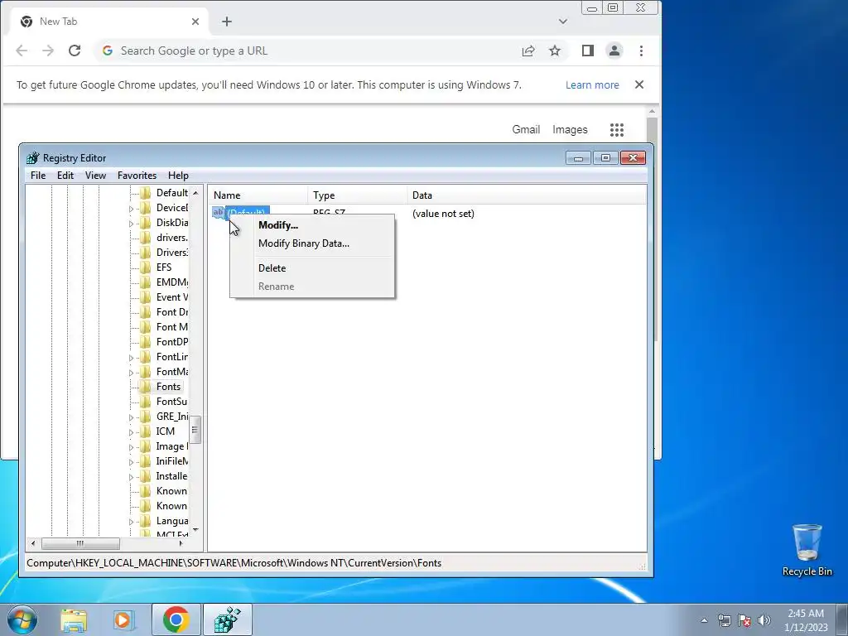Expand the IniFileM tree key
Screen dimensions: 848x636
(131, 462)
